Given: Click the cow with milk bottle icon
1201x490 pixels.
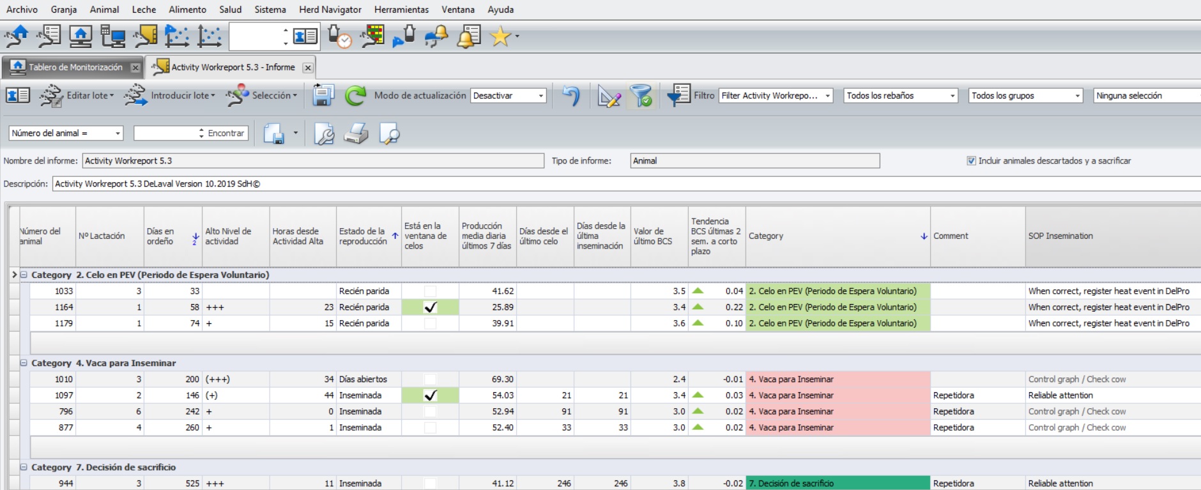Looking at the screenshot, I should [404, 36].
